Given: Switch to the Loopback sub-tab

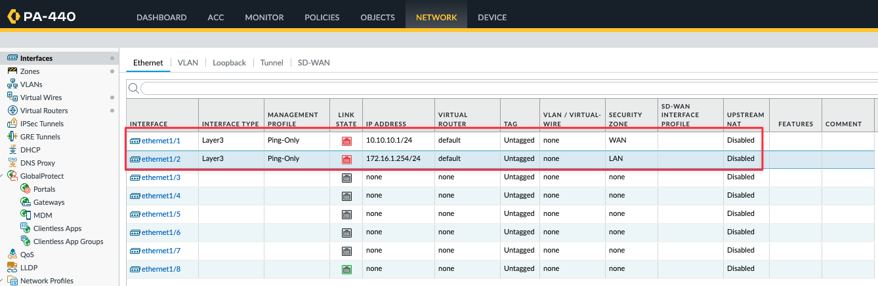Looking at the screenshot, I should [x=229, y=63].
